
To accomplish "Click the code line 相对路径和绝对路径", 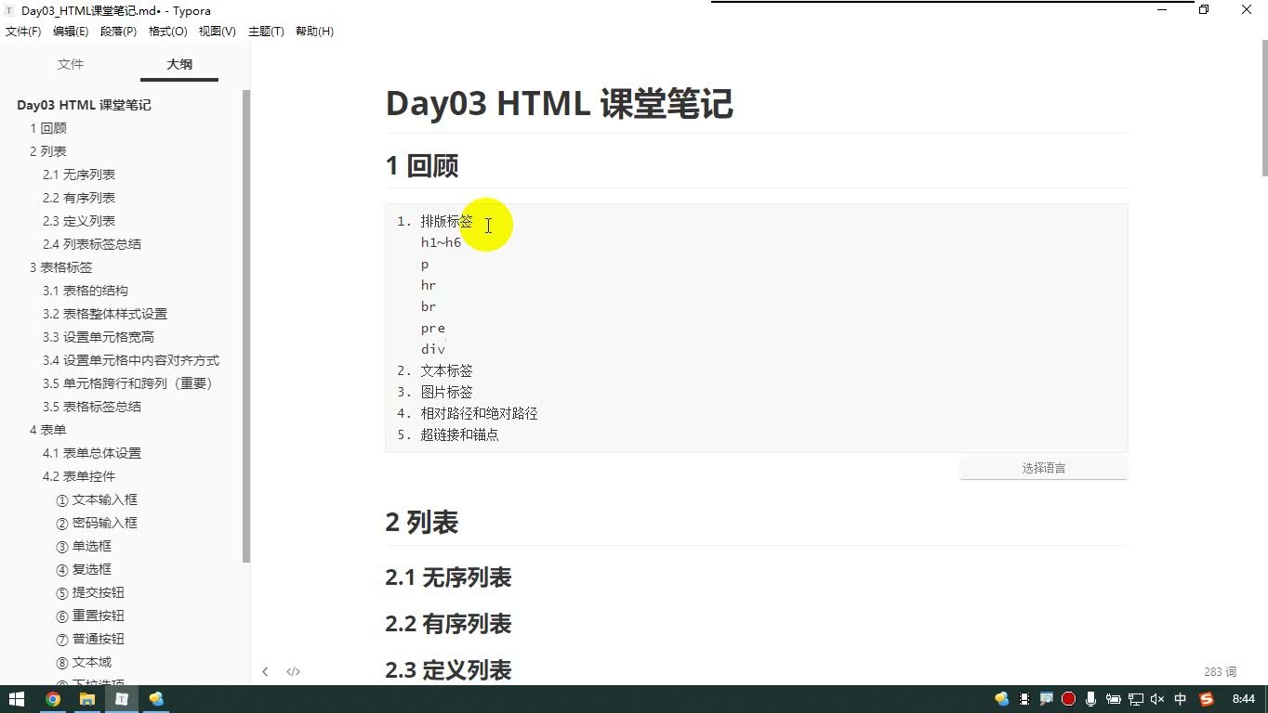I will pos(479,413).
